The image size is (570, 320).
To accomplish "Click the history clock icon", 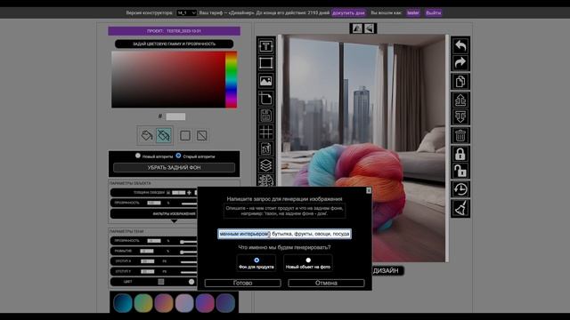I will [x=460, y=189].
